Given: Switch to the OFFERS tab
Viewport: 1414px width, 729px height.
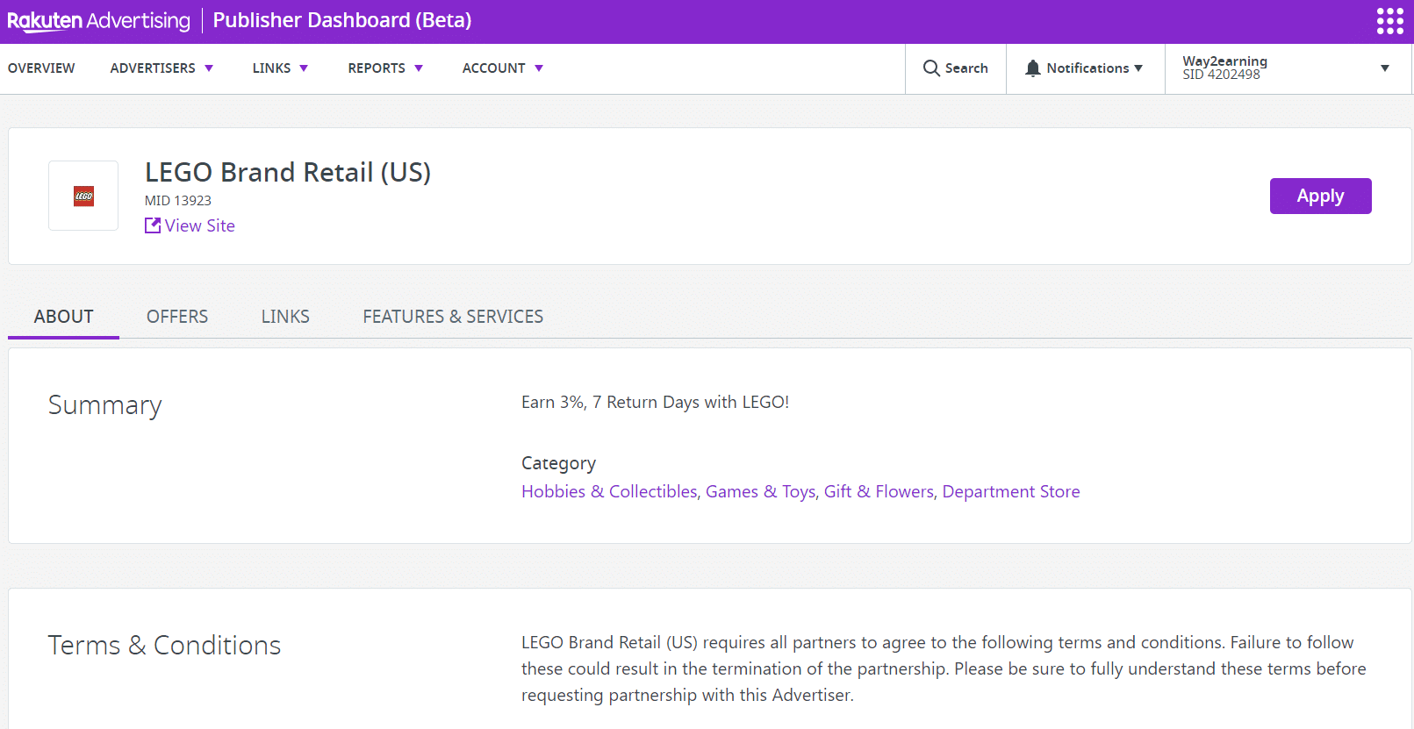Looking at the screenshot, I should tap(177, 317).
